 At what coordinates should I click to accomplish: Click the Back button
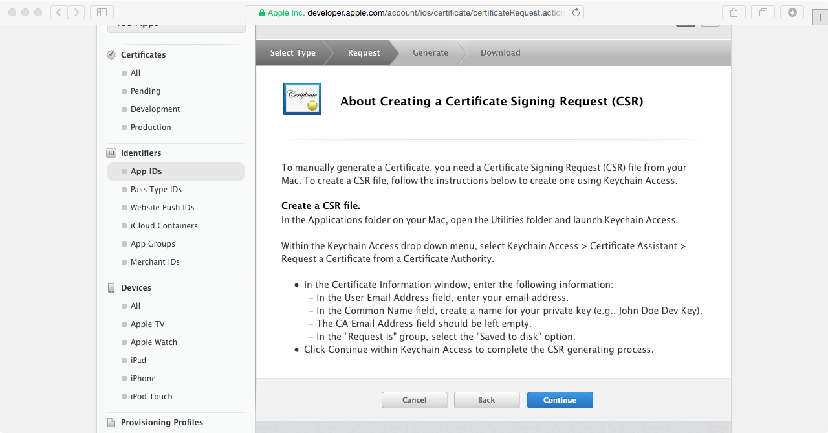tap(487, 400)
